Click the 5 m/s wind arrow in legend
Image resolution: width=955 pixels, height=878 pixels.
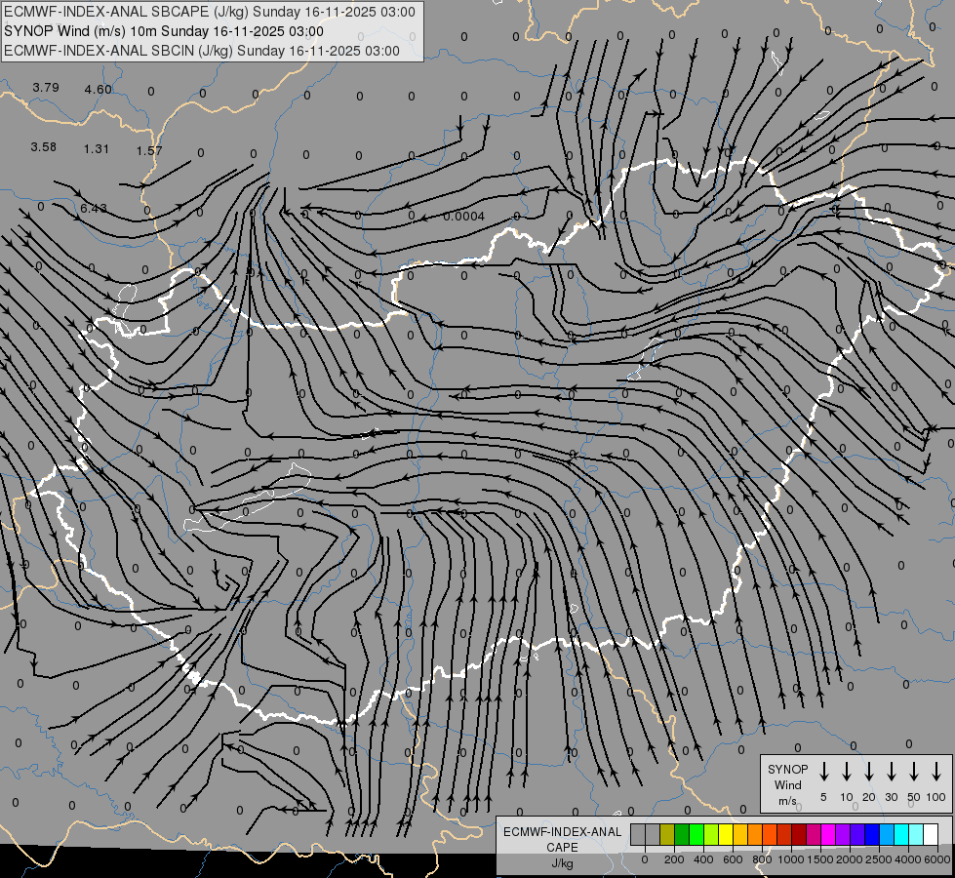click(x=823, y=772)
